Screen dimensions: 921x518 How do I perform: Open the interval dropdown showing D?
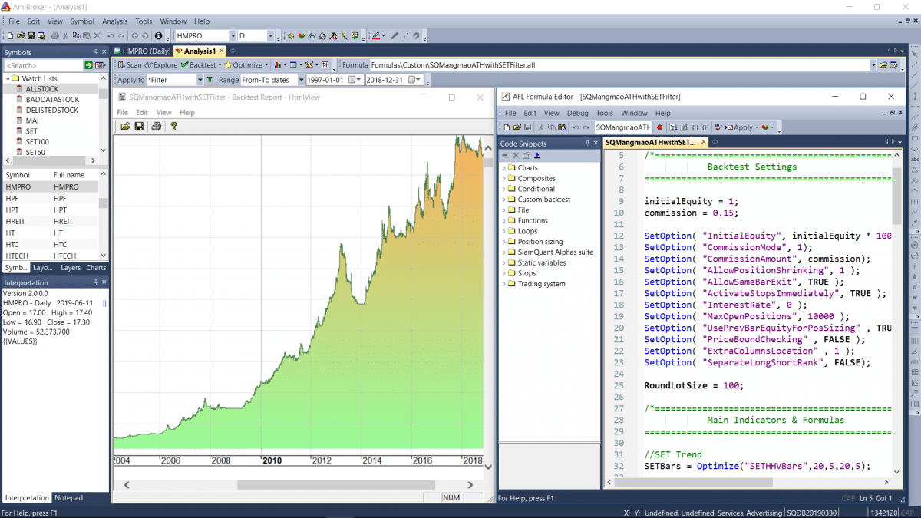point(270,36)
